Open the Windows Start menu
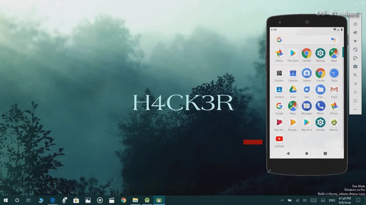 tap(5, 200)
